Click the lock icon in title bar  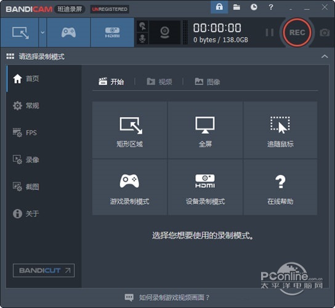pyautogui.click(x=219, y=7)
